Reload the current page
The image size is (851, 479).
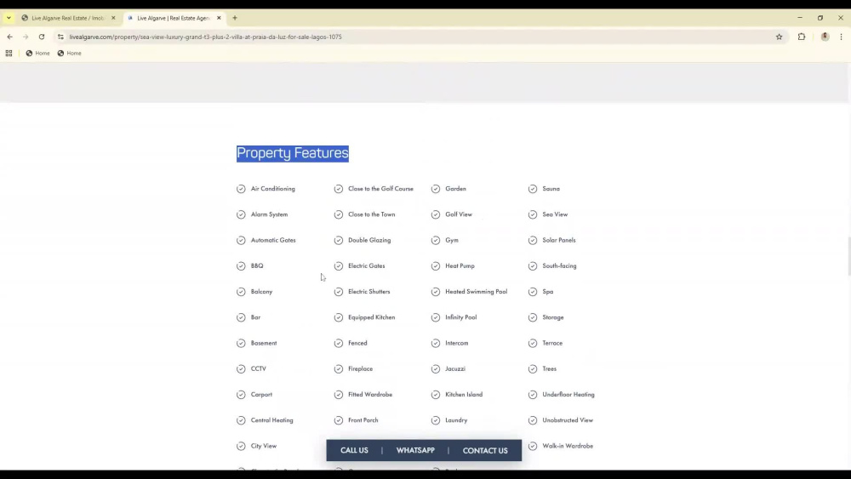[x=41, y=37]
